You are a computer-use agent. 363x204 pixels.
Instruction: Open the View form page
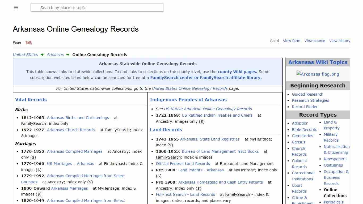292,41
